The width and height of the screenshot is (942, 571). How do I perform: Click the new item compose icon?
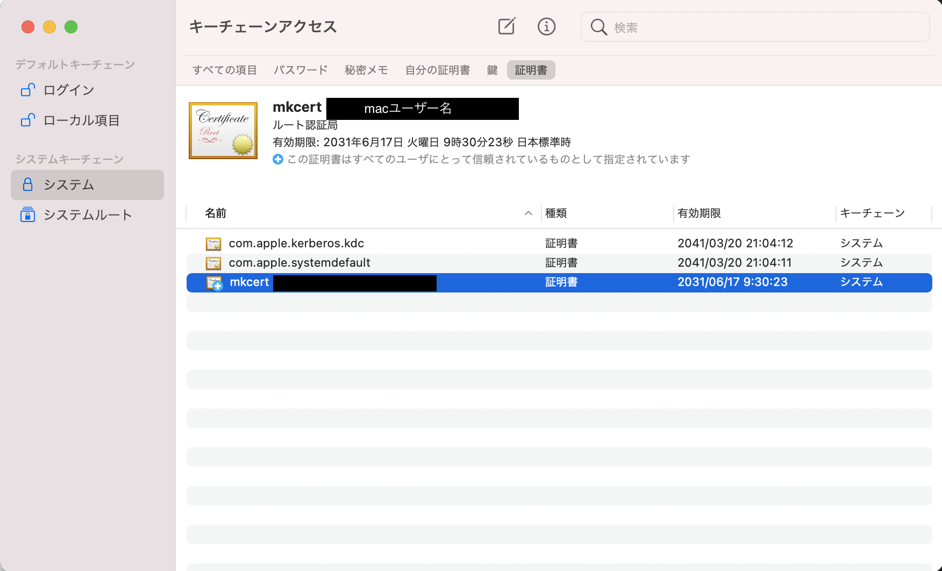[506, 26]
